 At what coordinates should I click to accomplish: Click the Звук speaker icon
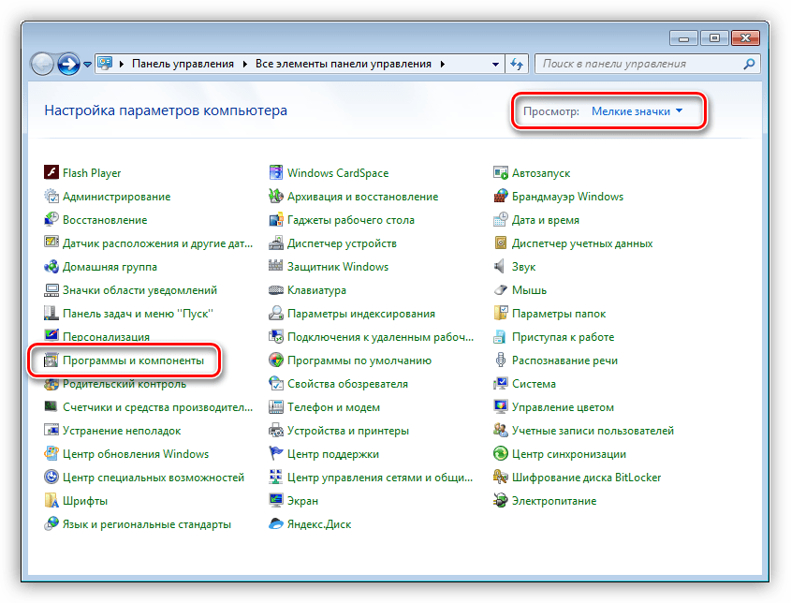tap(500, 267)
